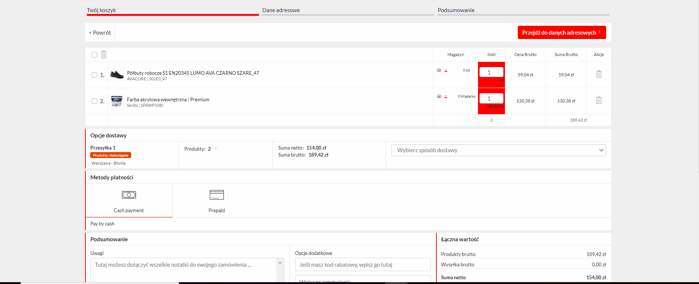Click warehouse icon for Farba akrylowa row
The image size is (699, 284).
[439, 96]
